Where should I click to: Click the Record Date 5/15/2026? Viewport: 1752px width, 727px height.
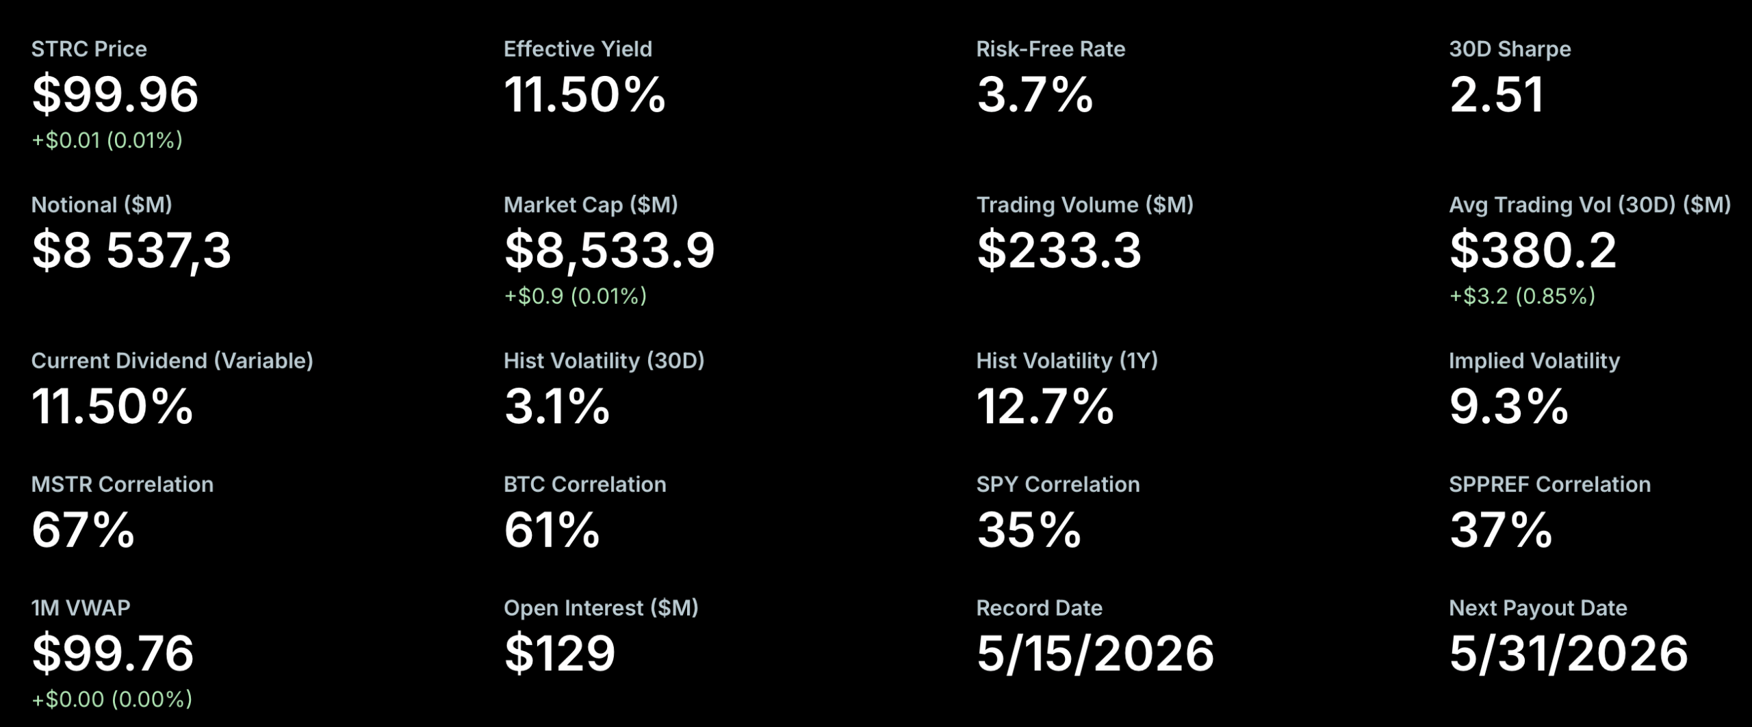(x=1095, y=654)
